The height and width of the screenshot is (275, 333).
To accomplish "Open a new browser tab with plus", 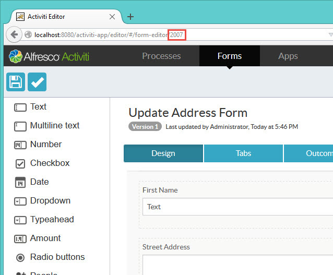I will [130, 17].
